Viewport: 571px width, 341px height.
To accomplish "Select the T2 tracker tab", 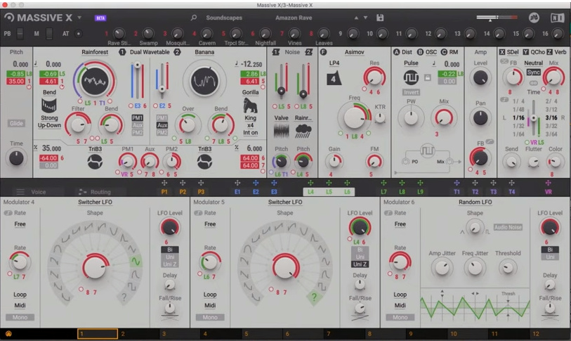I will [475, 192].
